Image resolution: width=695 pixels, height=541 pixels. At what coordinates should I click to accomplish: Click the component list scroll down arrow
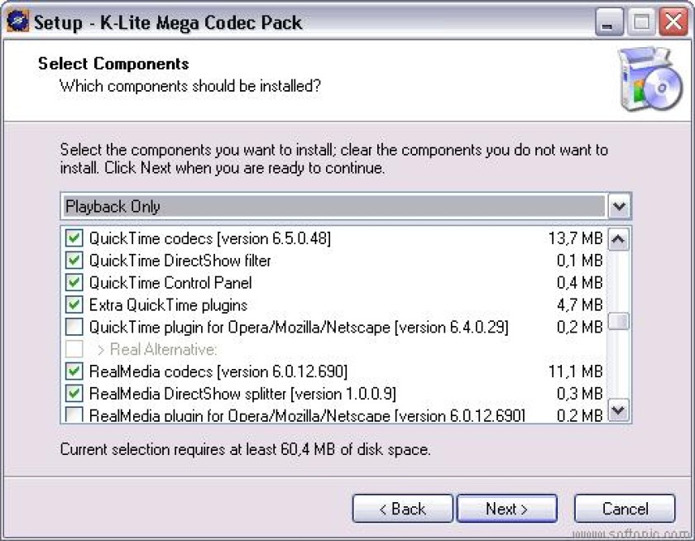(619, 409)
